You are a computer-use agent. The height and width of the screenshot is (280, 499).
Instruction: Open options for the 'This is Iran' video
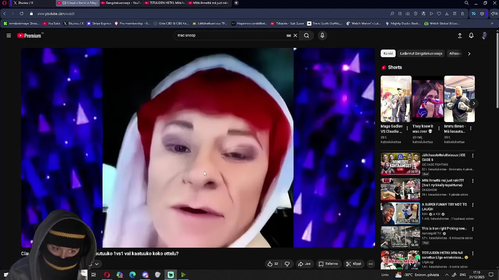tap(473, 229)
